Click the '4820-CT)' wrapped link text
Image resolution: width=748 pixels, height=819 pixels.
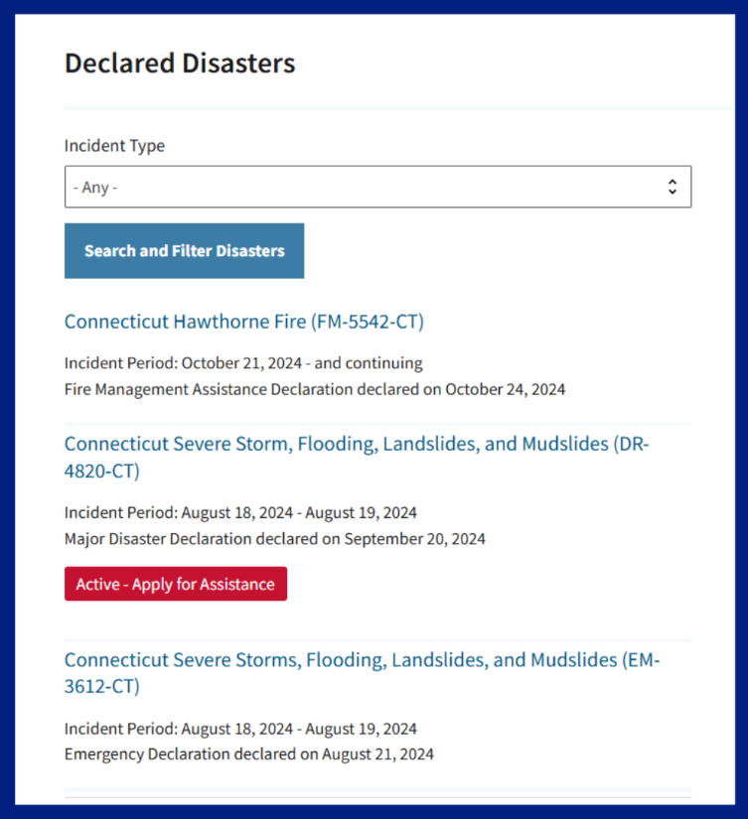[x=102, y=471]
